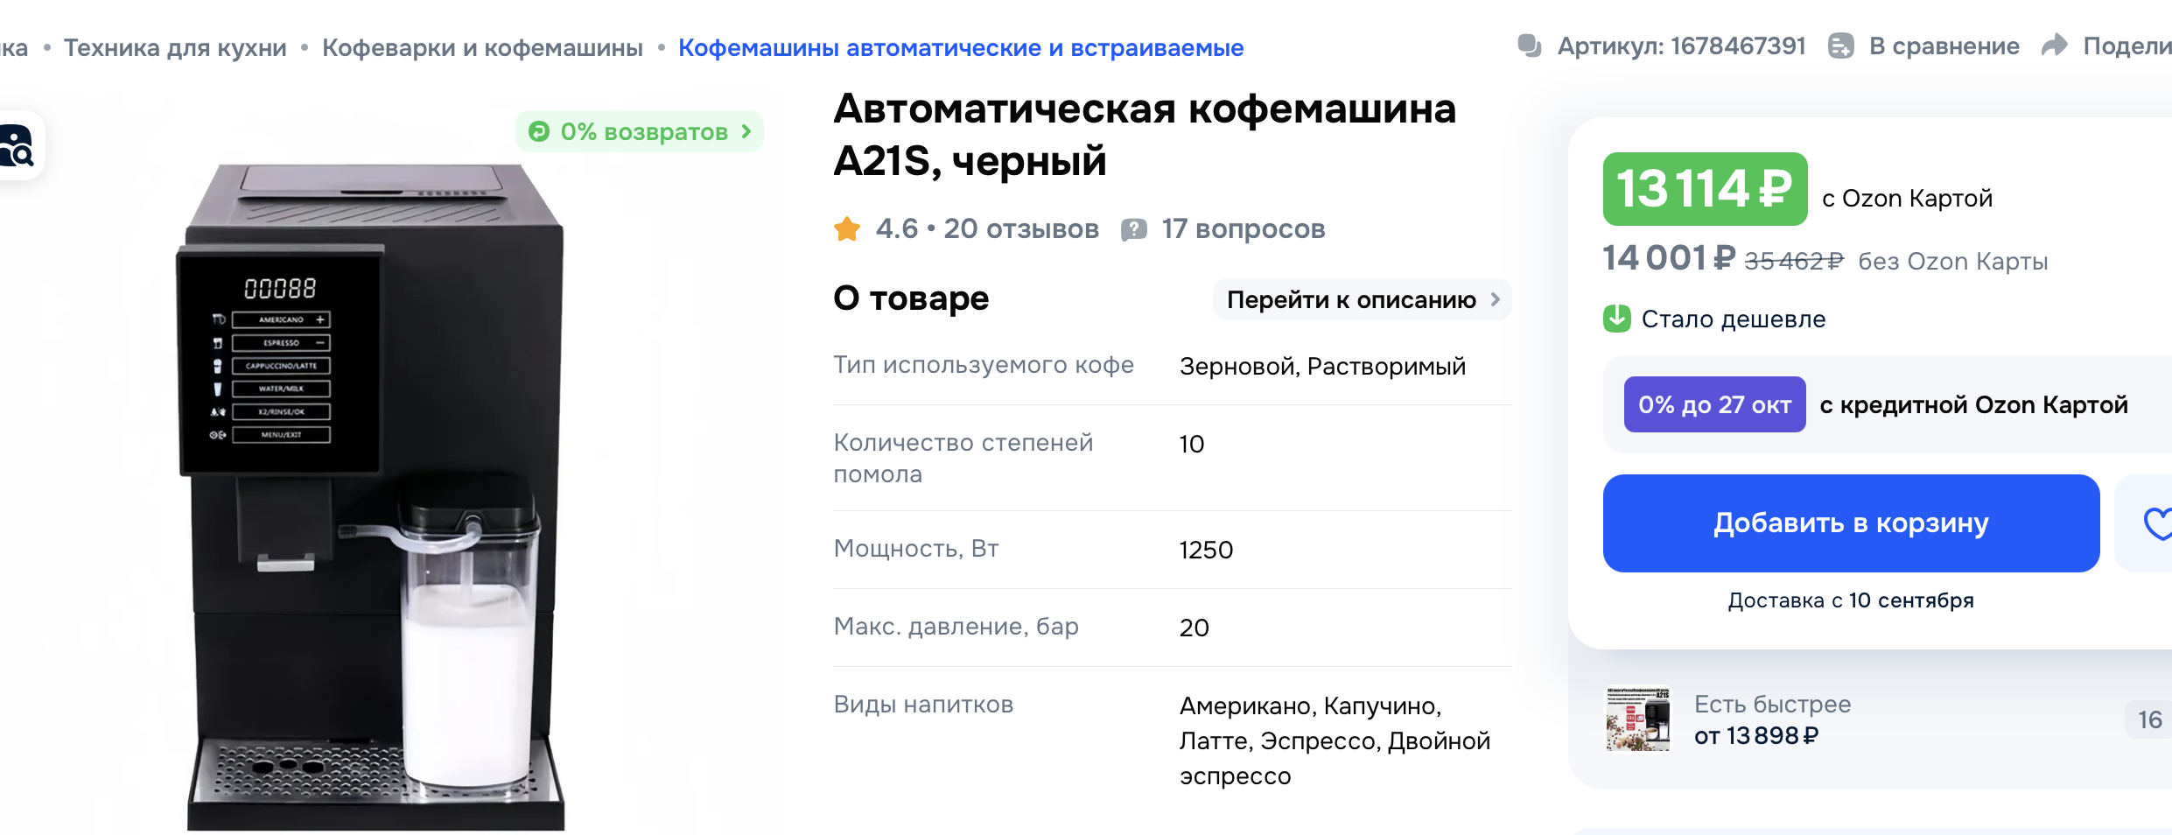Click the green 13 114 ₽ price badge
This screenshot has height=835, width=2172.
tap(1705, 189)
